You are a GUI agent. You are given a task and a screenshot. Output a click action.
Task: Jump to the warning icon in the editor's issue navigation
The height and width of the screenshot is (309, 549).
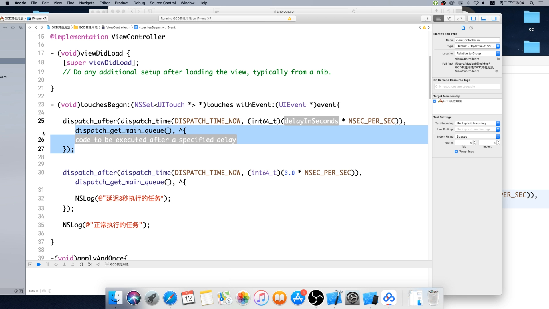(424, 27)
